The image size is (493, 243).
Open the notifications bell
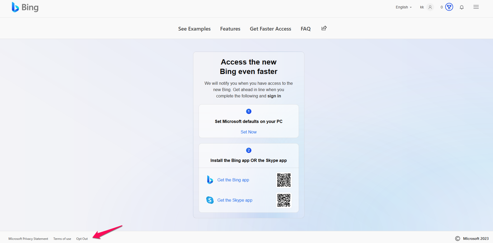point(462,7)
